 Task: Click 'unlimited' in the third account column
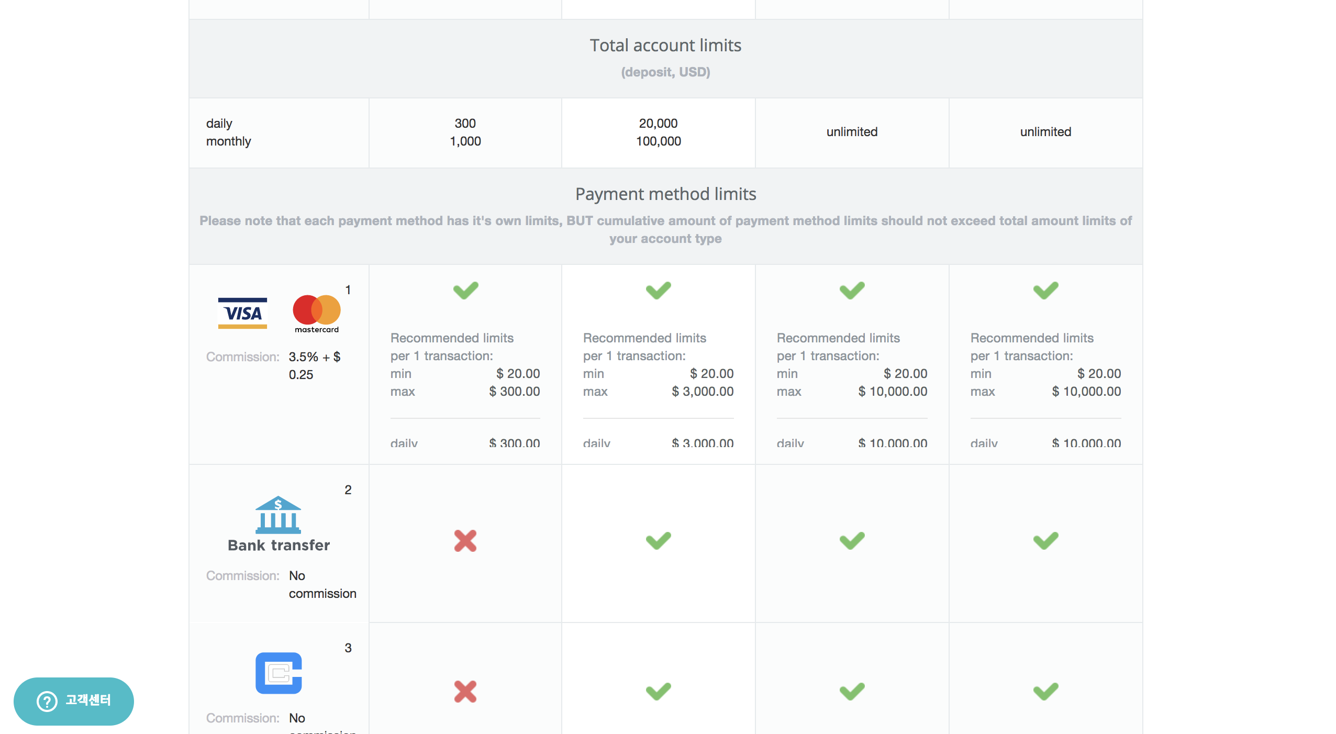coord(852,132)
